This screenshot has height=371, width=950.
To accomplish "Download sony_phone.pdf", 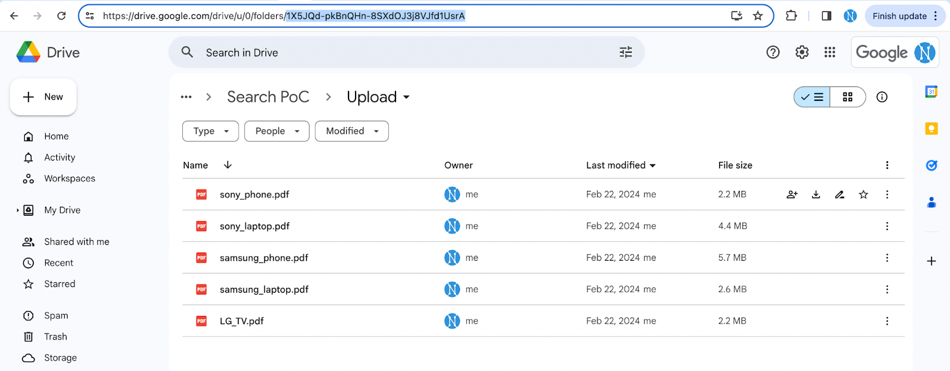I will pyautogui.click(x=816, y=194).
